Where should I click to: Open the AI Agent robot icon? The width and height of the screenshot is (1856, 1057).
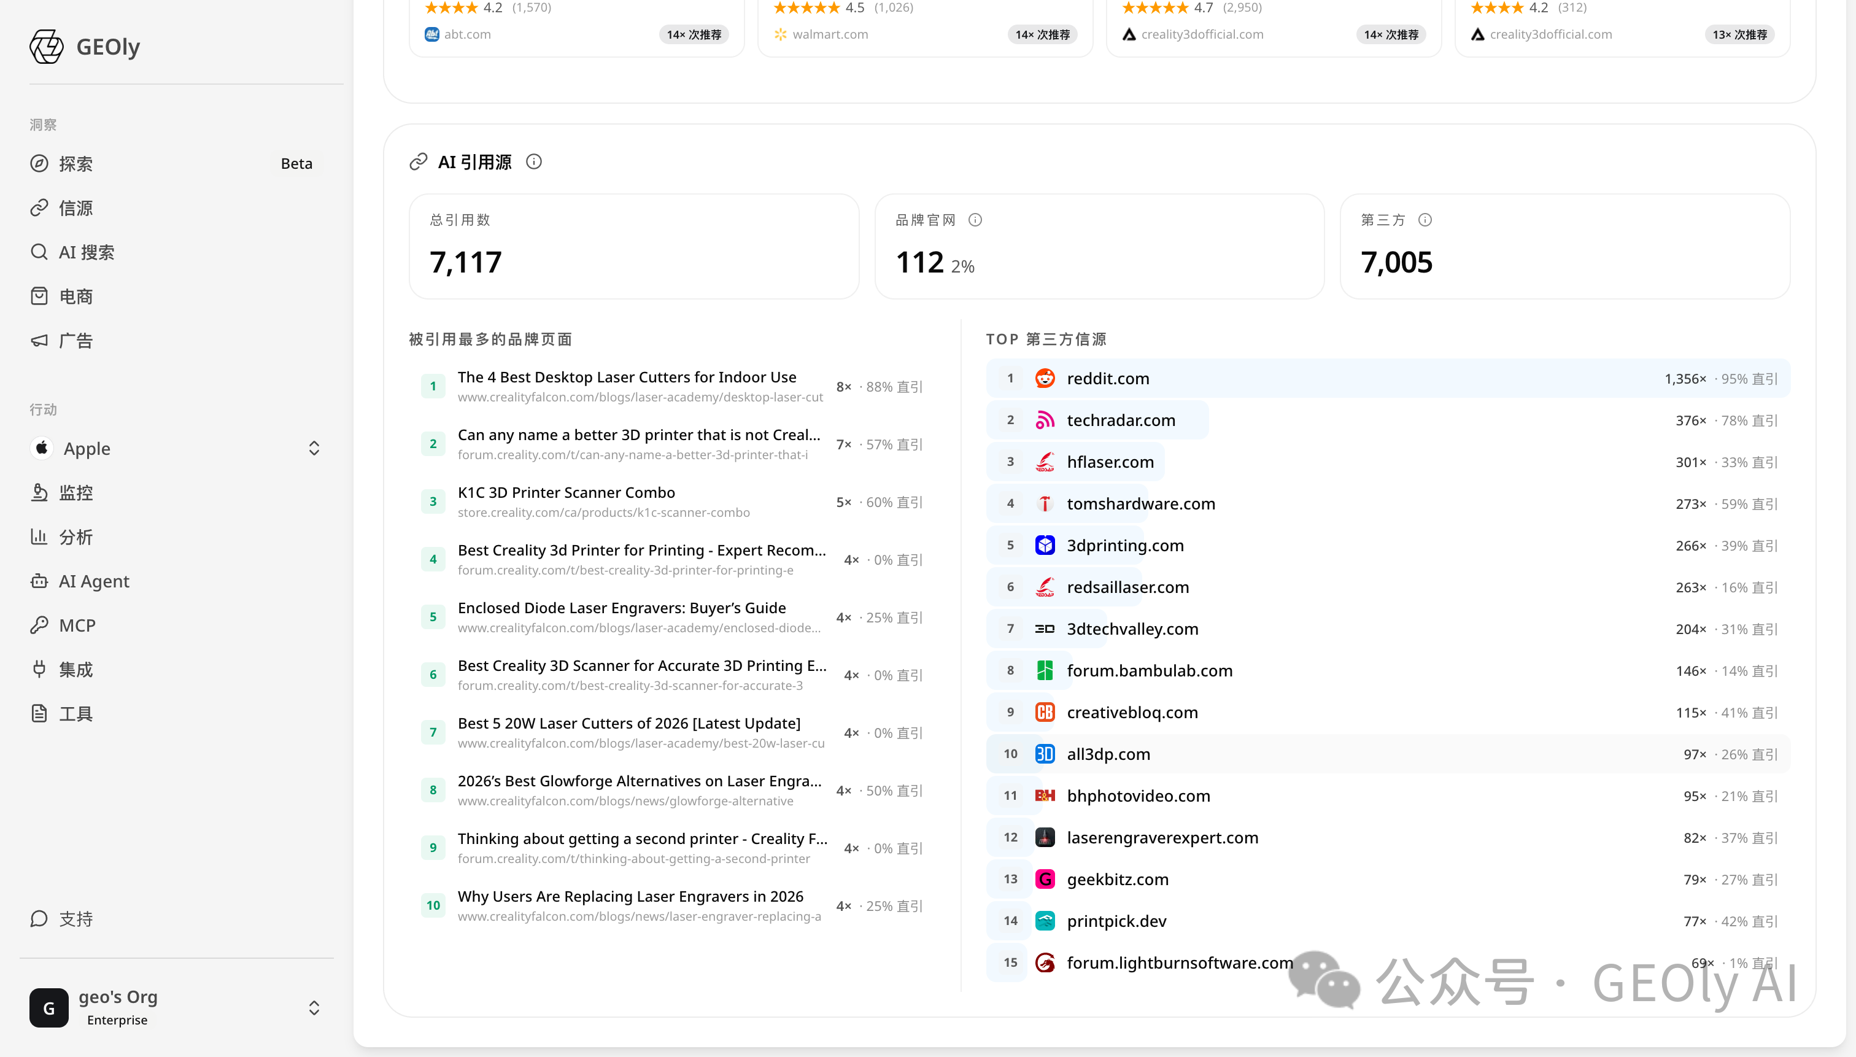click(x=39, y=581)
